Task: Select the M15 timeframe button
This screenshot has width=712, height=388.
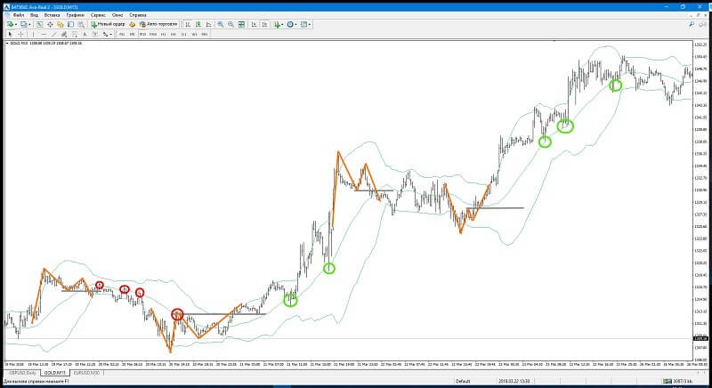Action: [142, 34]
